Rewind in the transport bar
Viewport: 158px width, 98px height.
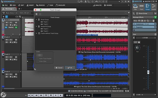click(36, 95)
